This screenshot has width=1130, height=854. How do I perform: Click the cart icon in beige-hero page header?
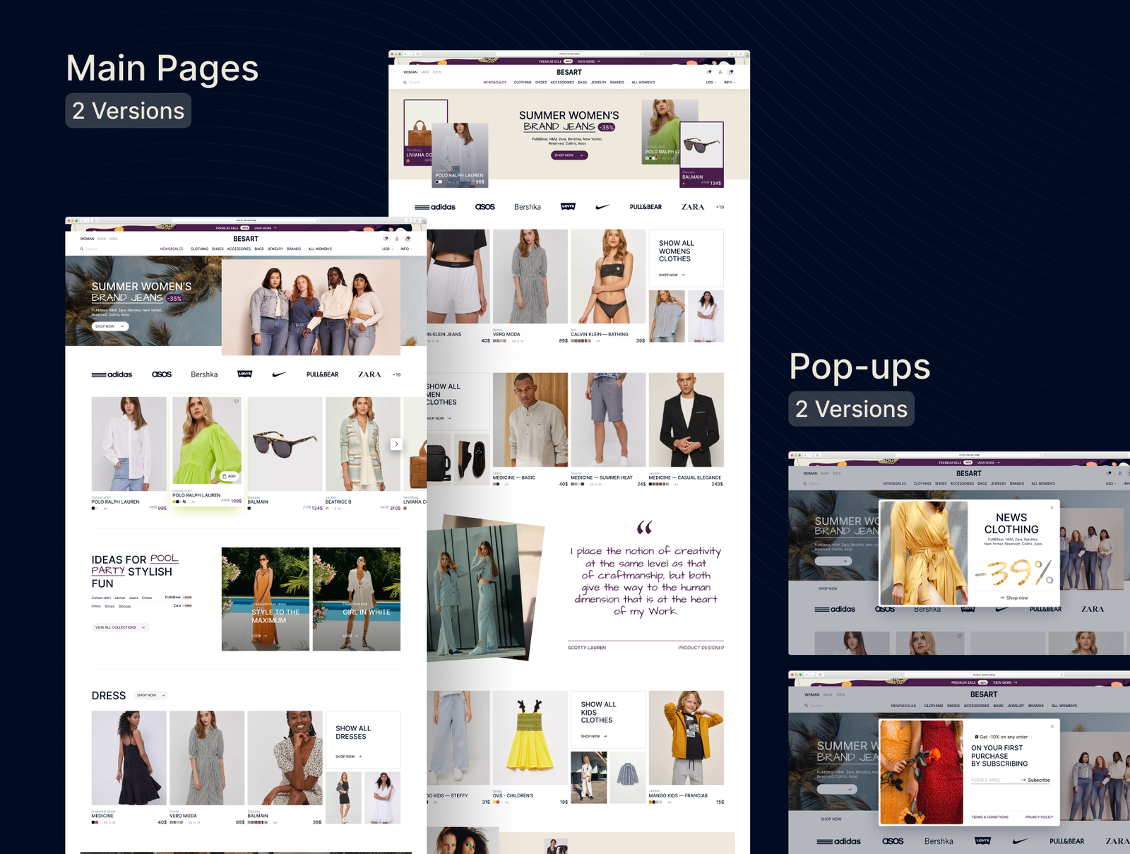[731, 72]
